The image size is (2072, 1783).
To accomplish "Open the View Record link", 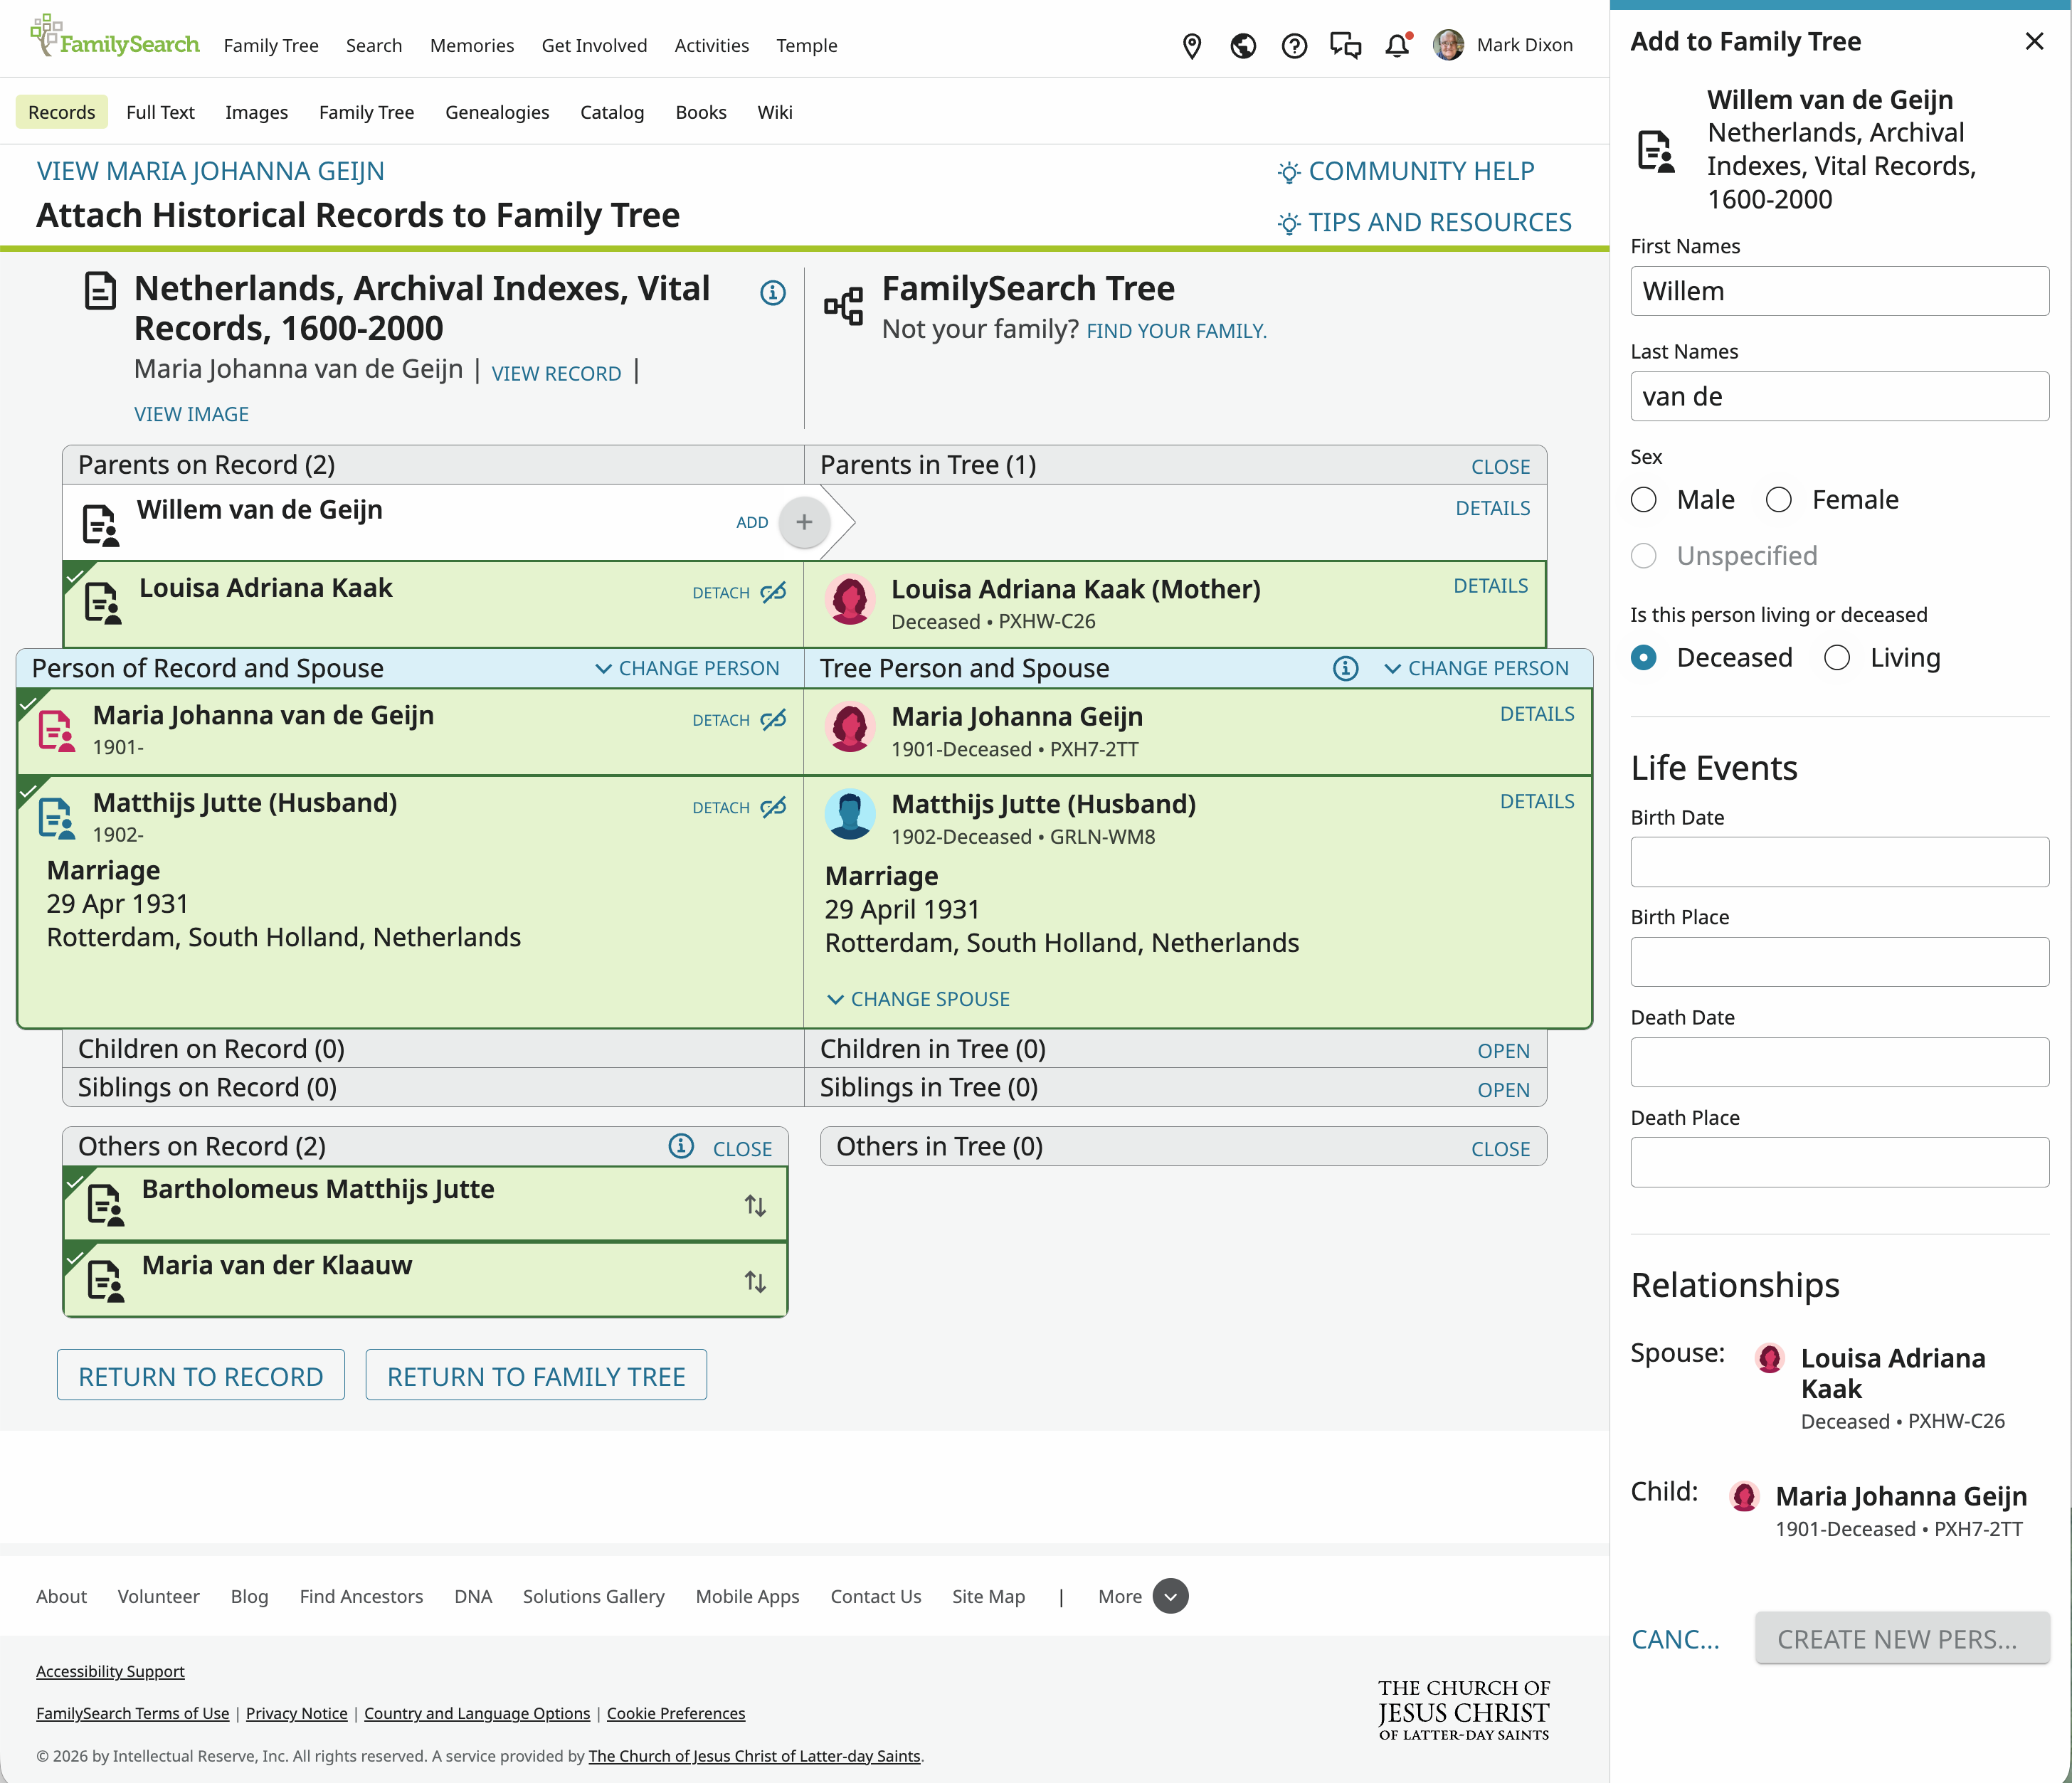I will (x=556, y=374).
